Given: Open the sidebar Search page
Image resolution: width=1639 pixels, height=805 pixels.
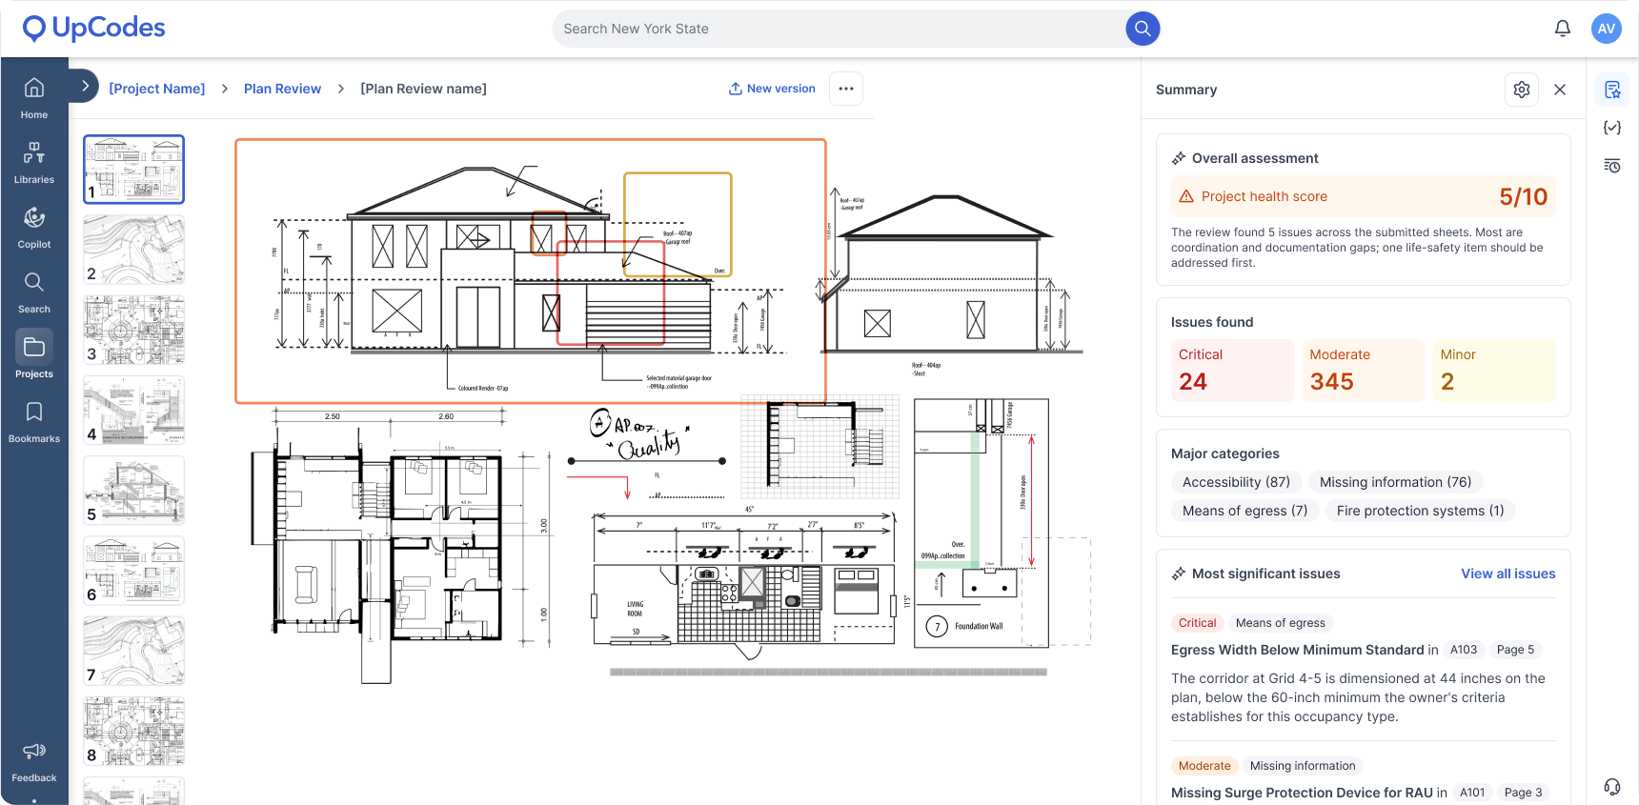Looking at the screenshot, I should coord(34,292).
